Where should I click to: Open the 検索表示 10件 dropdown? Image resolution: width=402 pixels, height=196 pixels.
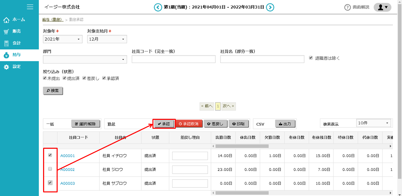tap(373, 123)
